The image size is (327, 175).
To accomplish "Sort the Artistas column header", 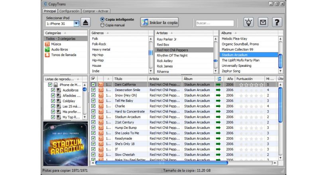I will click(184, 33).
